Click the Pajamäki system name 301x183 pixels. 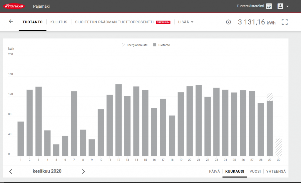[x=41, y=6]
